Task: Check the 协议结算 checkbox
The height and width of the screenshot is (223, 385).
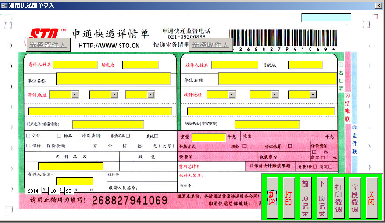Action: click(290, 146)
